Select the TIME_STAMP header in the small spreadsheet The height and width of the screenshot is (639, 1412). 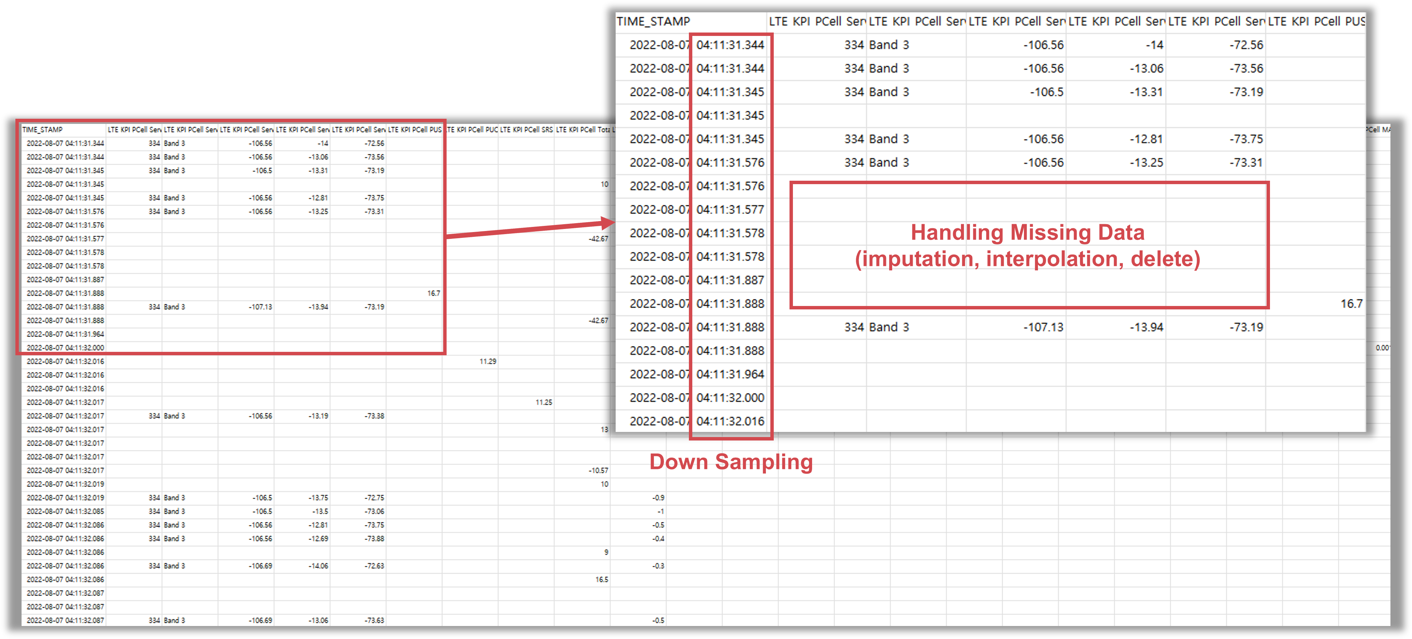(x=42, y=130)
